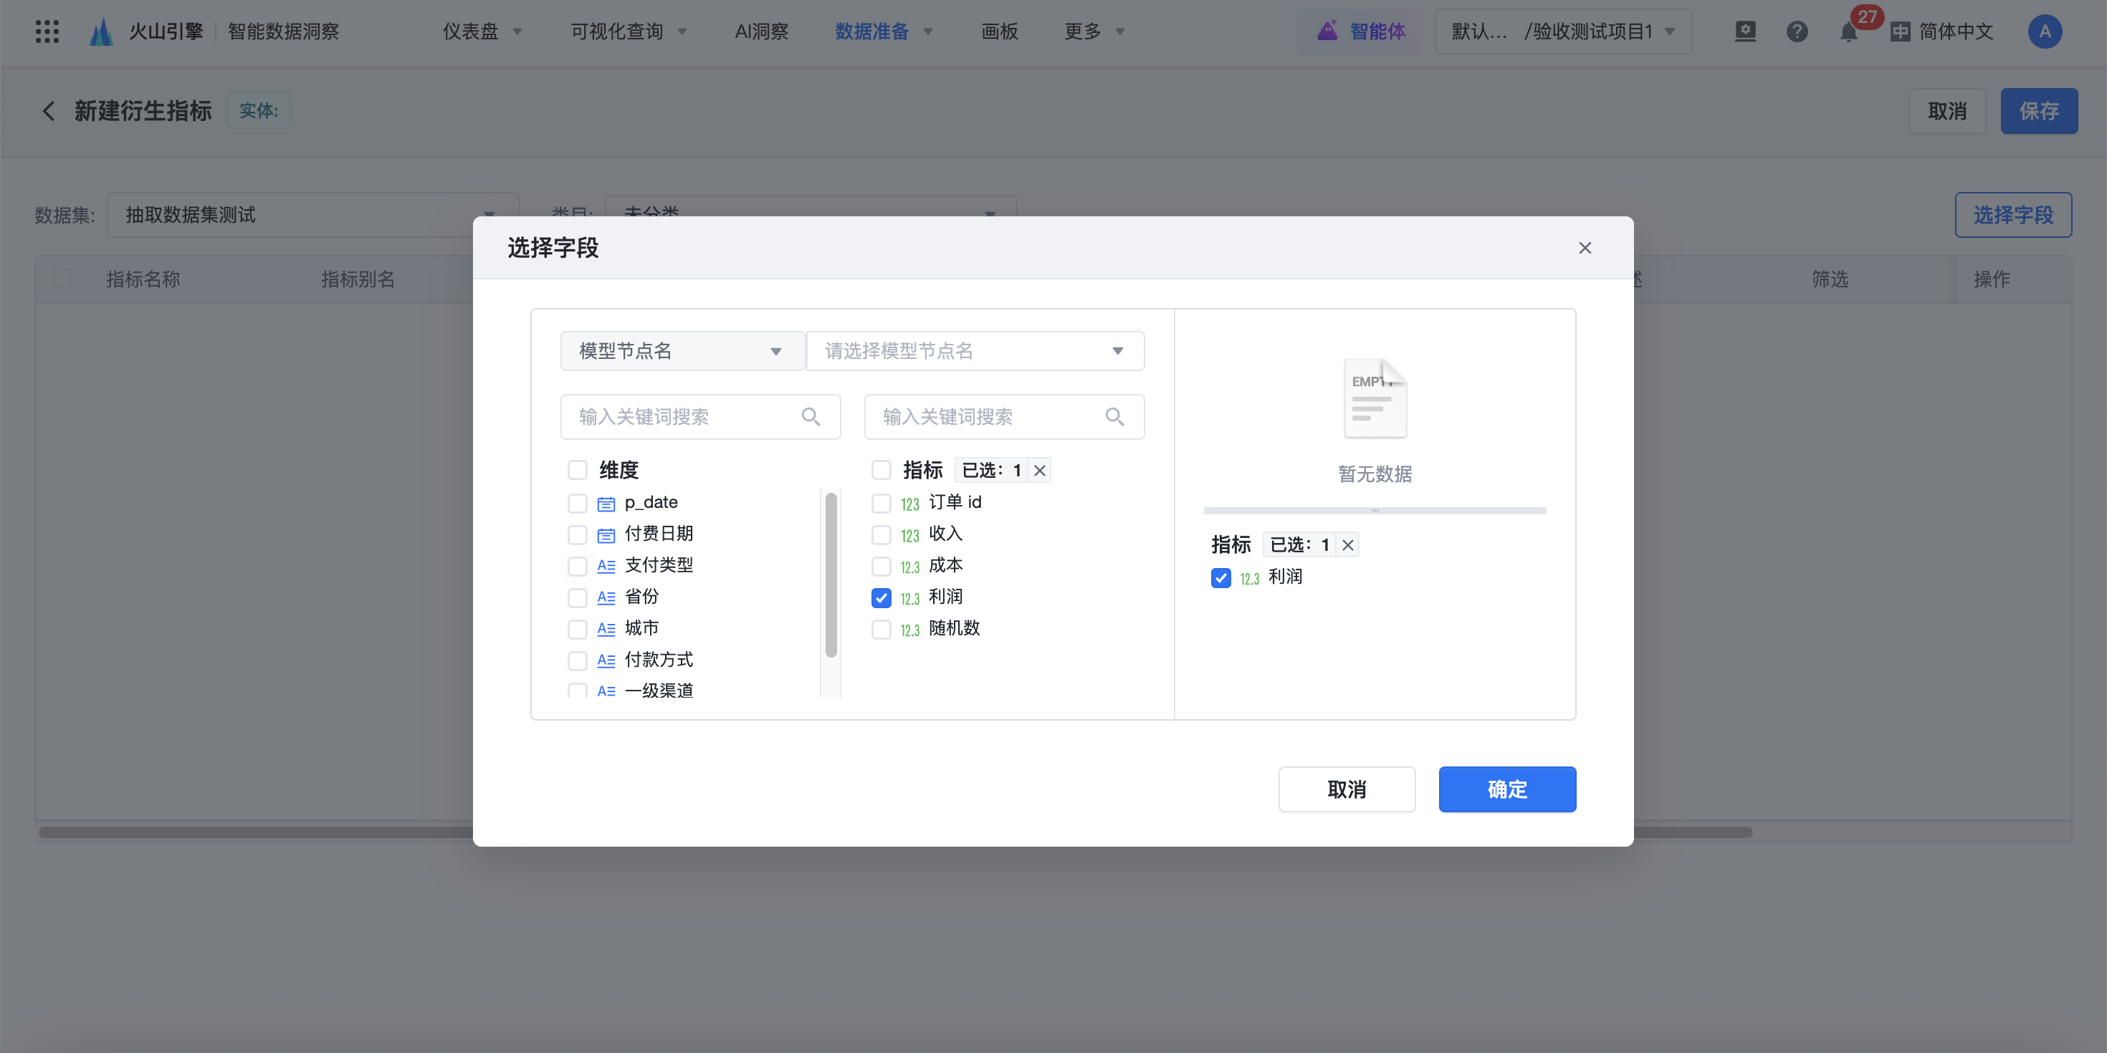
Task: Click the back arrow beside 新建衍生指标
Action: tap(48, 110)
